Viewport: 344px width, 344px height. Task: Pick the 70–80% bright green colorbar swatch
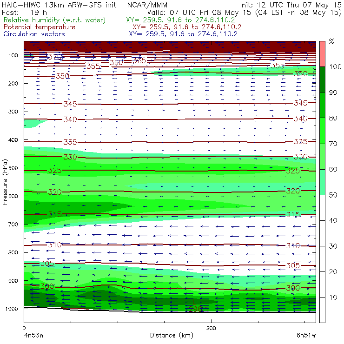(322, 131)
